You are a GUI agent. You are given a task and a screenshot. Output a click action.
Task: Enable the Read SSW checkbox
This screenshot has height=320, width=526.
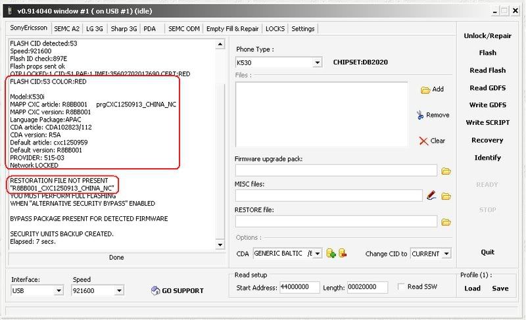401,287
